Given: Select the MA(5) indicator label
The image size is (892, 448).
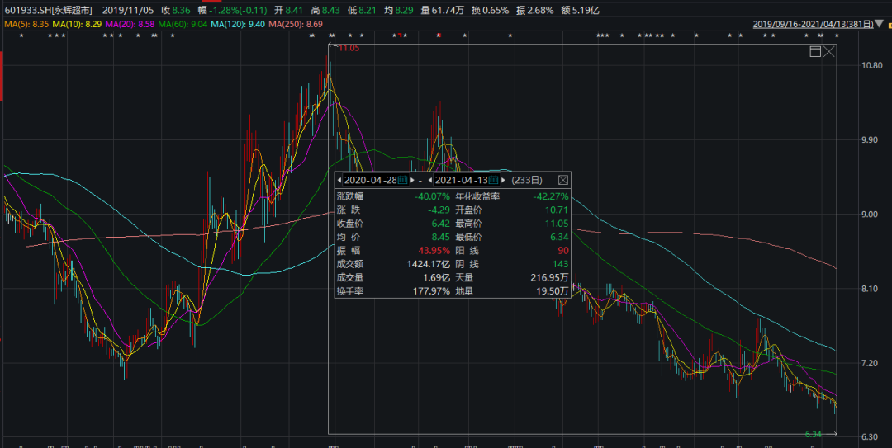Looking at the screenshot, I should pos(26,24).
